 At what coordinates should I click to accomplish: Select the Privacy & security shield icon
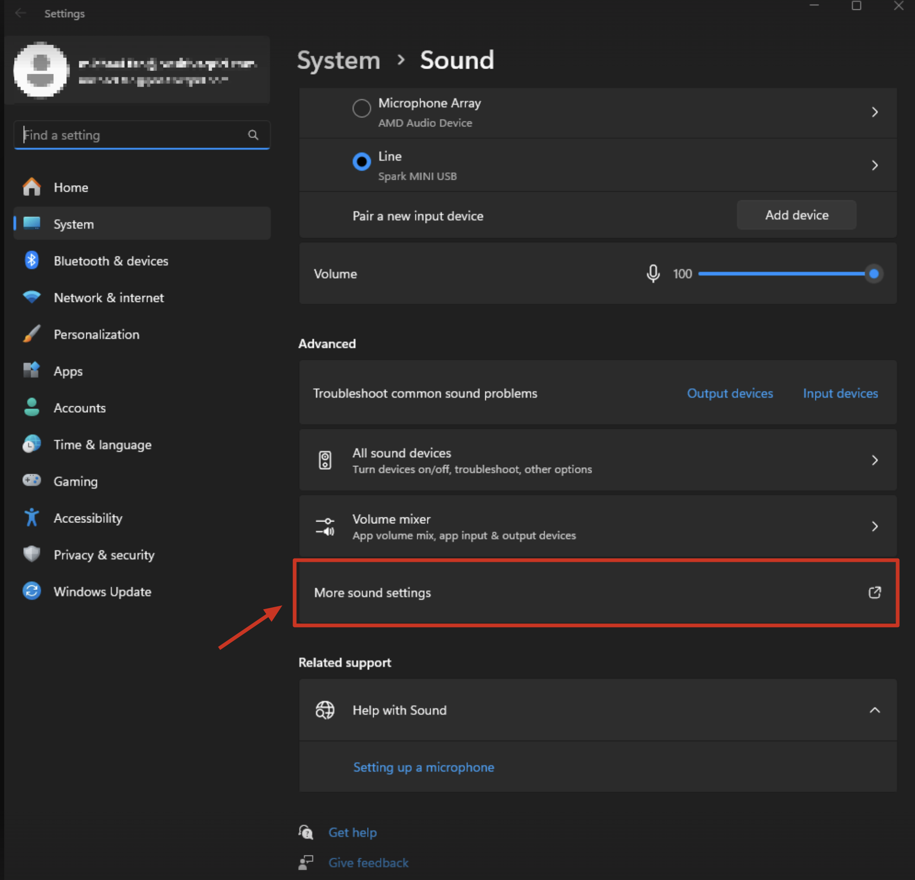(x=31, y=554)
